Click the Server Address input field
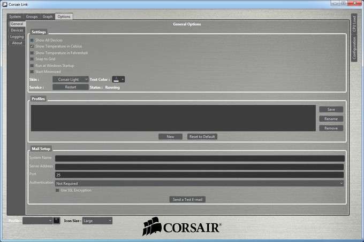Viewport: 364px width, 242px height. point(200,167)
